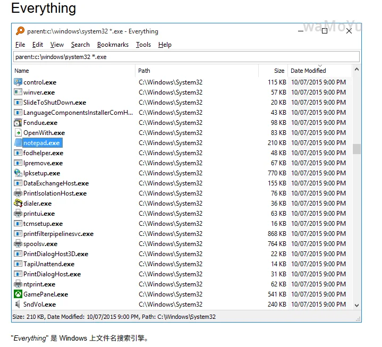The width and height of the screenshot is (382, 347).
Task: Click the printfilterpipelinesvc.exe file icon
Action: point(18,234)
